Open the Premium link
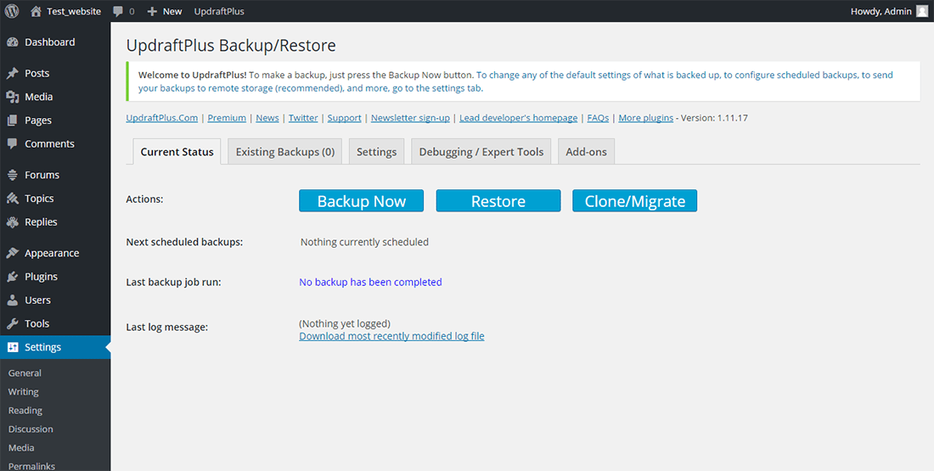Screen dimensions: 934x471 [227, 118]
